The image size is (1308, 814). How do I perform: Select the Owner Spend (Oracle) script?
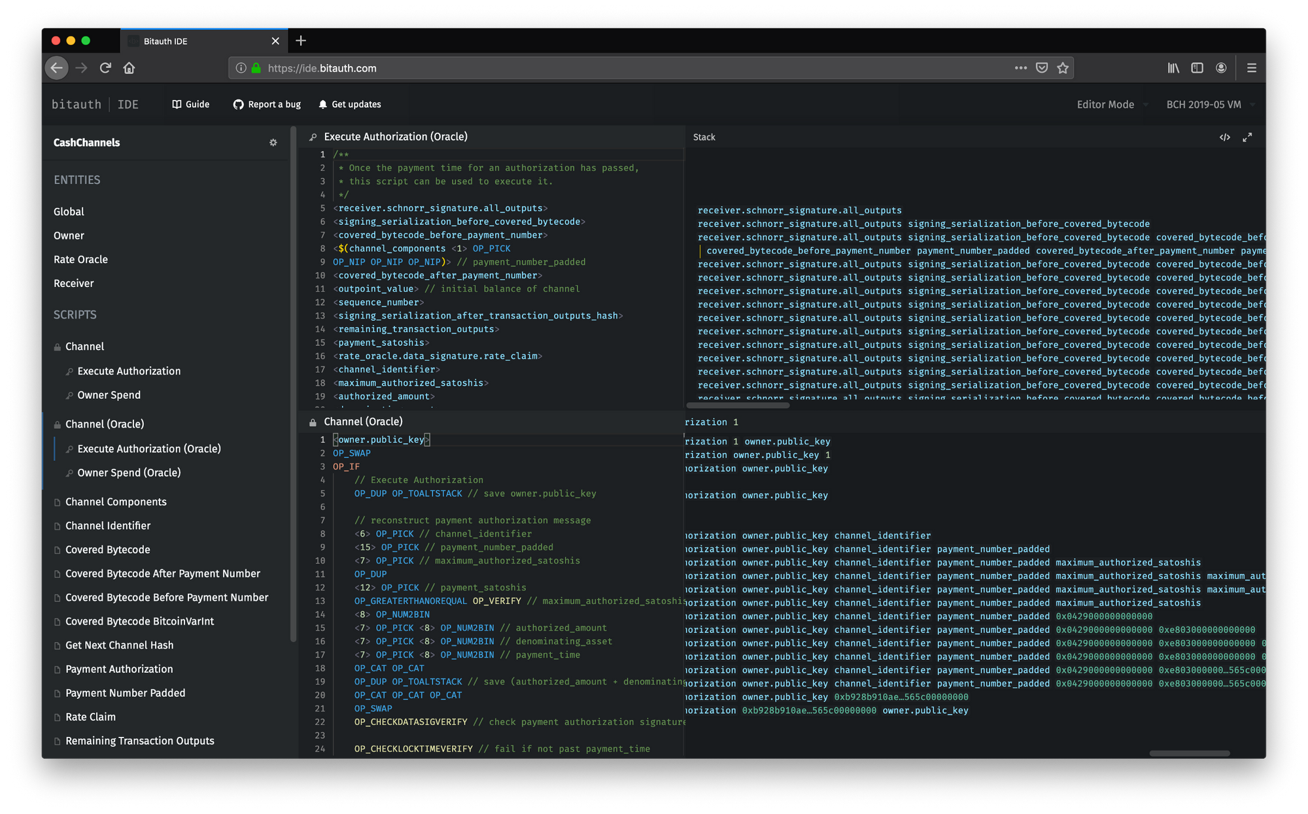(128, 472)
